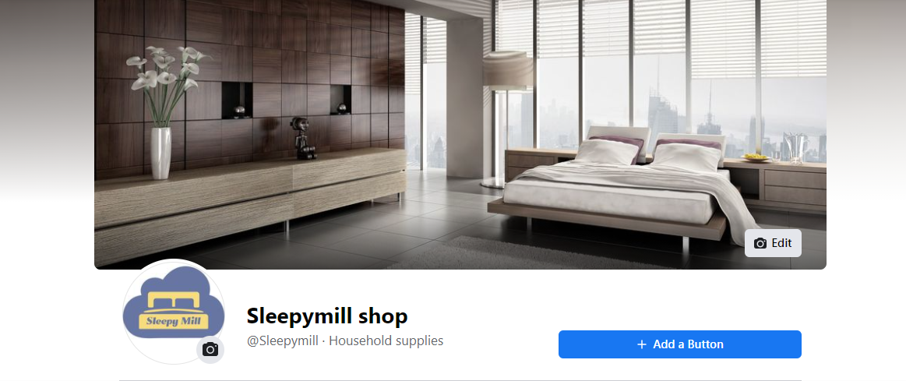The height and width of the screenshot is (381, 906).
Task: Click the plus icon in Add a Button
Action: (641, 344)
